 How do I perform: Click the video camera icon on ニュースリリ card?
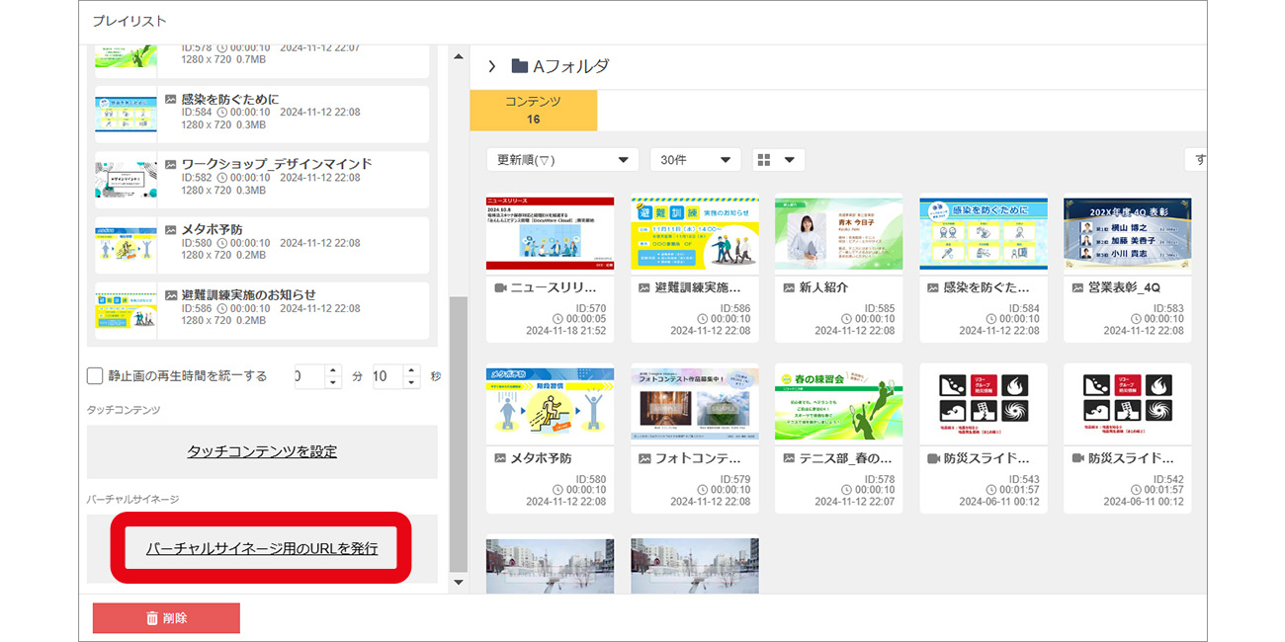(500, 287)
